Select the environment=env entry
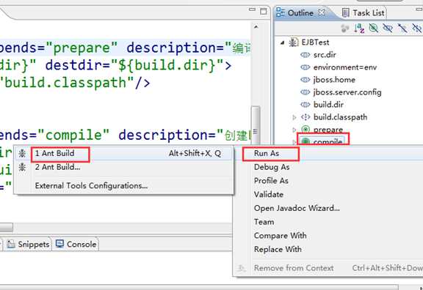The width and height of the screenshot is (423, 290). [344, 67]
